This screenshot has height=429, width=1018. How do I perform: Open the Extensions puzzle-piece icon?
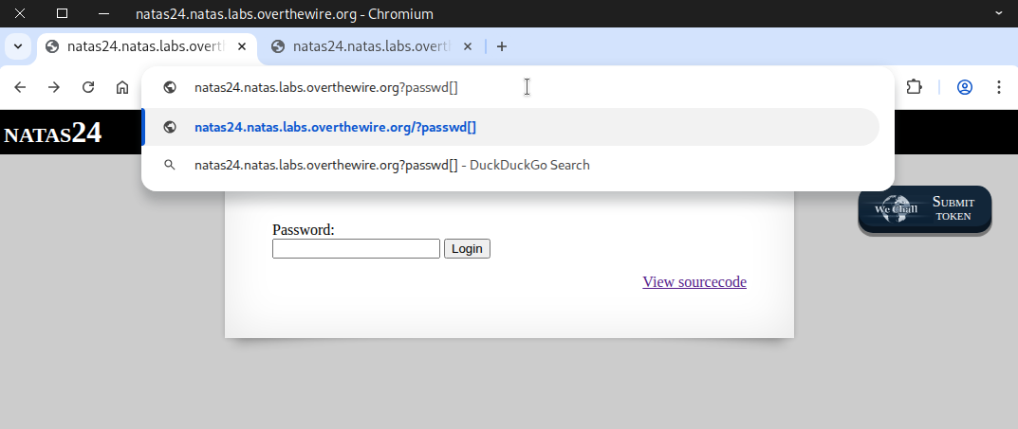(914, 87)
